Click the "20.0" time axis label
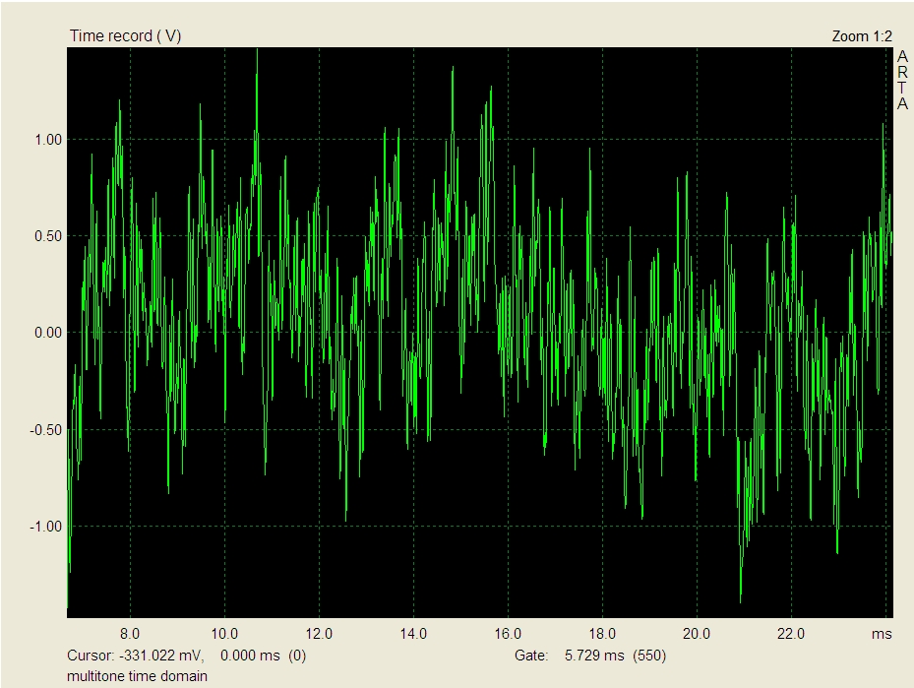This screenshot has height=688, width=914. [697, 634]
